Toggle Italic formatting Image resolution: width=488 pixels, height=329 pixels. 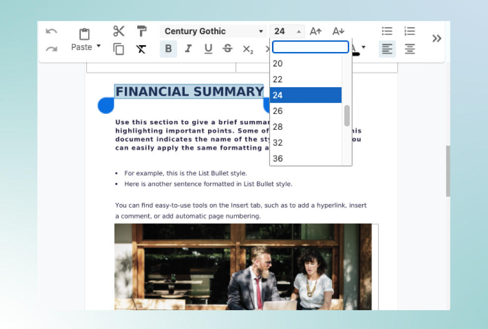click(188, 49)
